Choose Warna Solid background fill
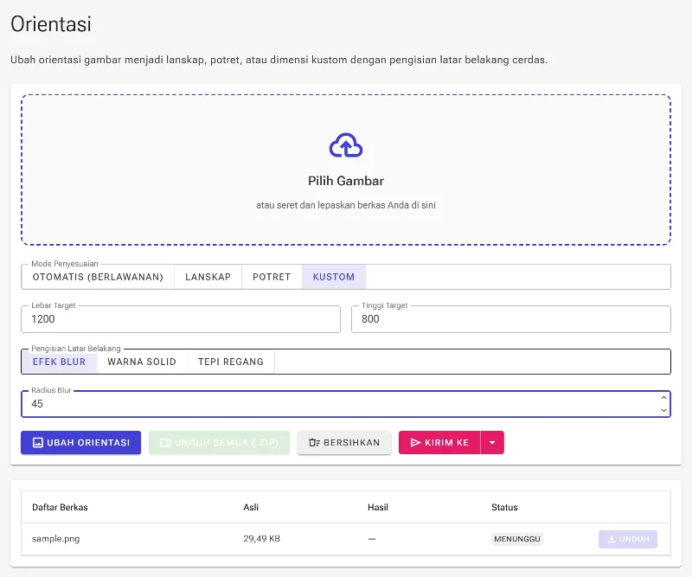The image size is (692, 577). click(142, 362)
